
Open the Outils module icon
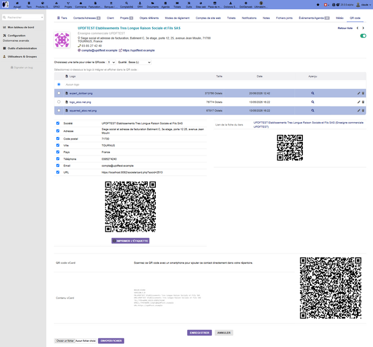pyautogui.click(x=189, y=3)
